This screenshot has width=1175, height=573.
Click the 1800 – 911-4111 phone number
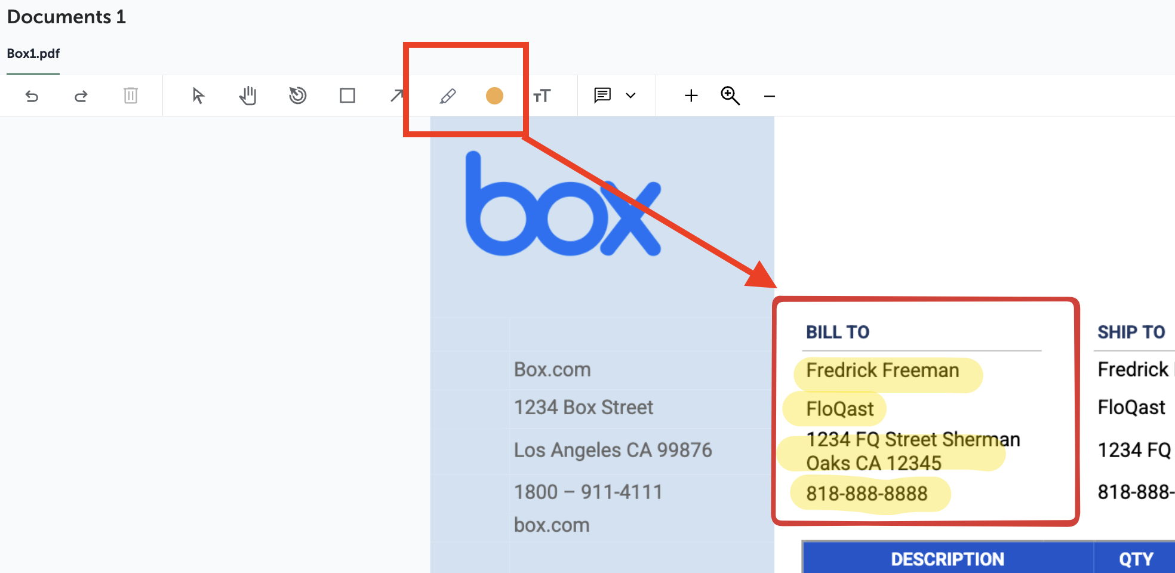click(x=588, y=492)
